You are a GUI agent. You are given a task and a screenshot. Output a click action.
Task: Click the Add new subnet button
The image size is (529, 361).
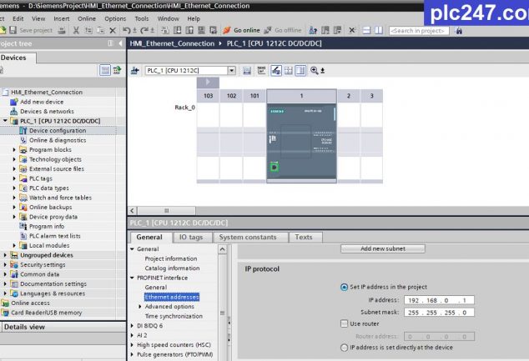(383, 248)
